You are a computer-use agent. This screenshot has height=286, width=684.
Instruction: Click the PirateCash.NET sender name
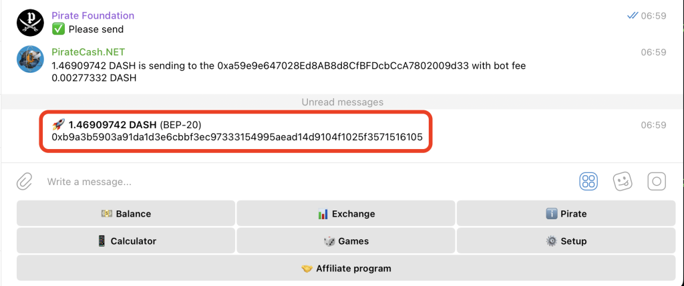tap(89, 52)
